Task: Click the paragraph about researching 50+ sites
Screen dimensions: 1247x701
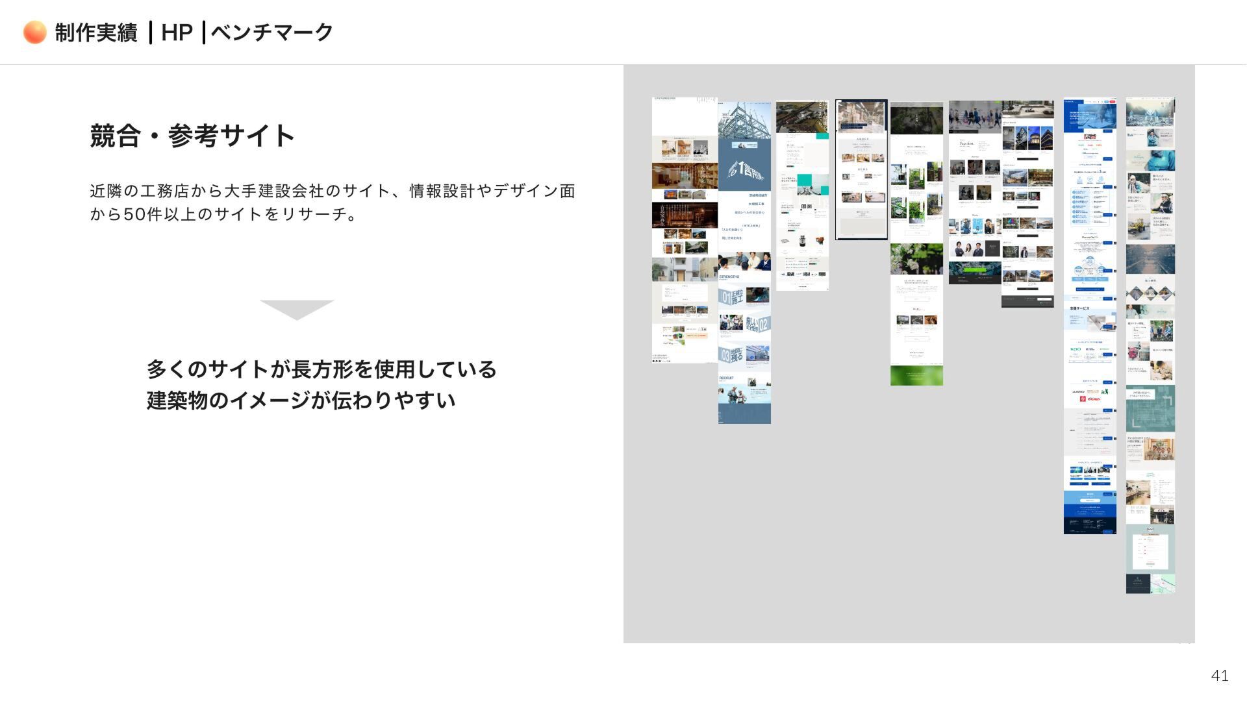Action: (332, 202)
